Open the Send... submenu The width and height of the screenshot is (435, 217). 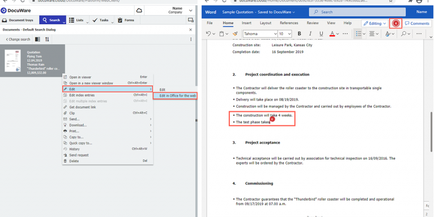tap(108, 119)
